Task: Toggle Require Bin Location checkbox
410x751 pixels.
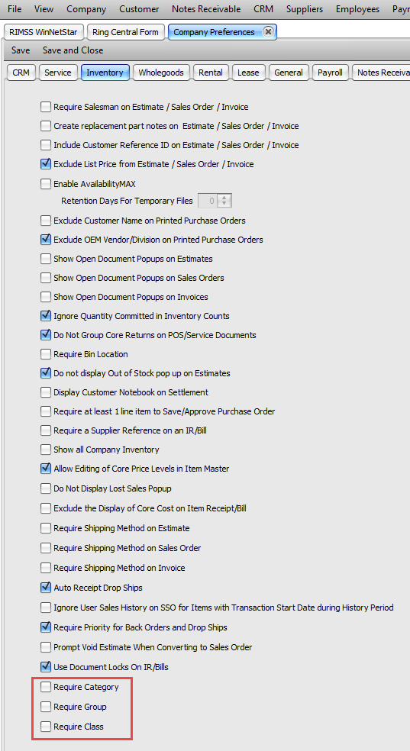Action: pos(46,354)
